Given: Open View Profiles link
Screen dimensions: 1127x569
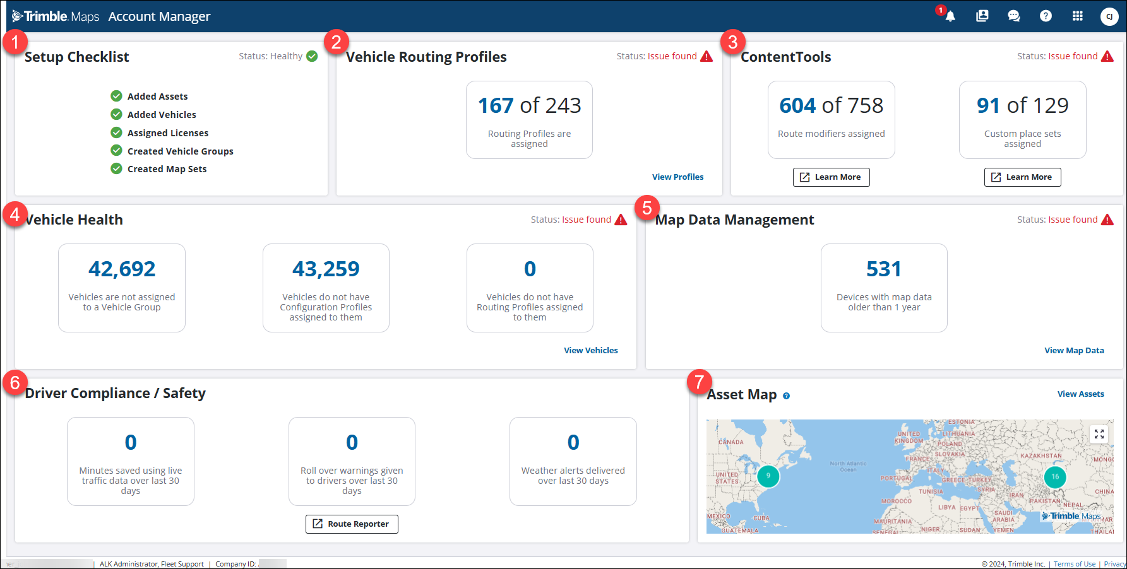Looking at the screenshot, I should [677, 177].
